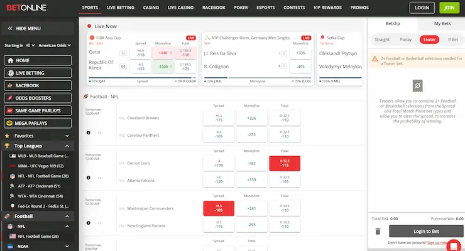Viewport: 465px width, 251px height.
Task: Click the Login to Bet button
Action: pyautogui.click(x=426, y=231)
